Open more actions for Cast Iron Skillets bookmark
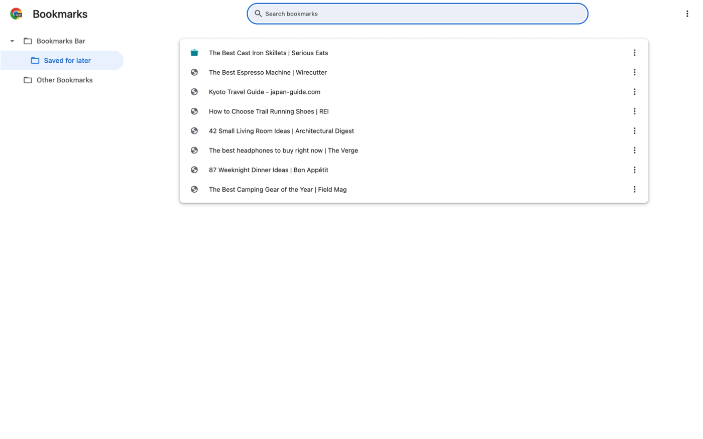 634,53
